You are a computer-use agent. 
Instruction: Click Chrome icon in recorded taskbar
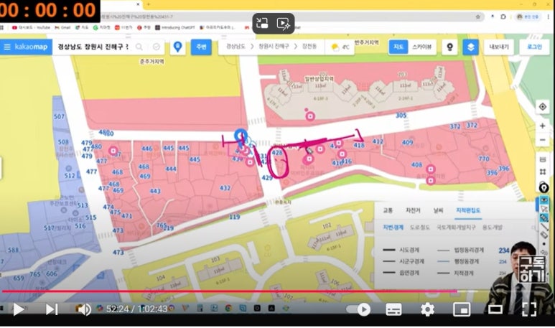pos(228,308)
